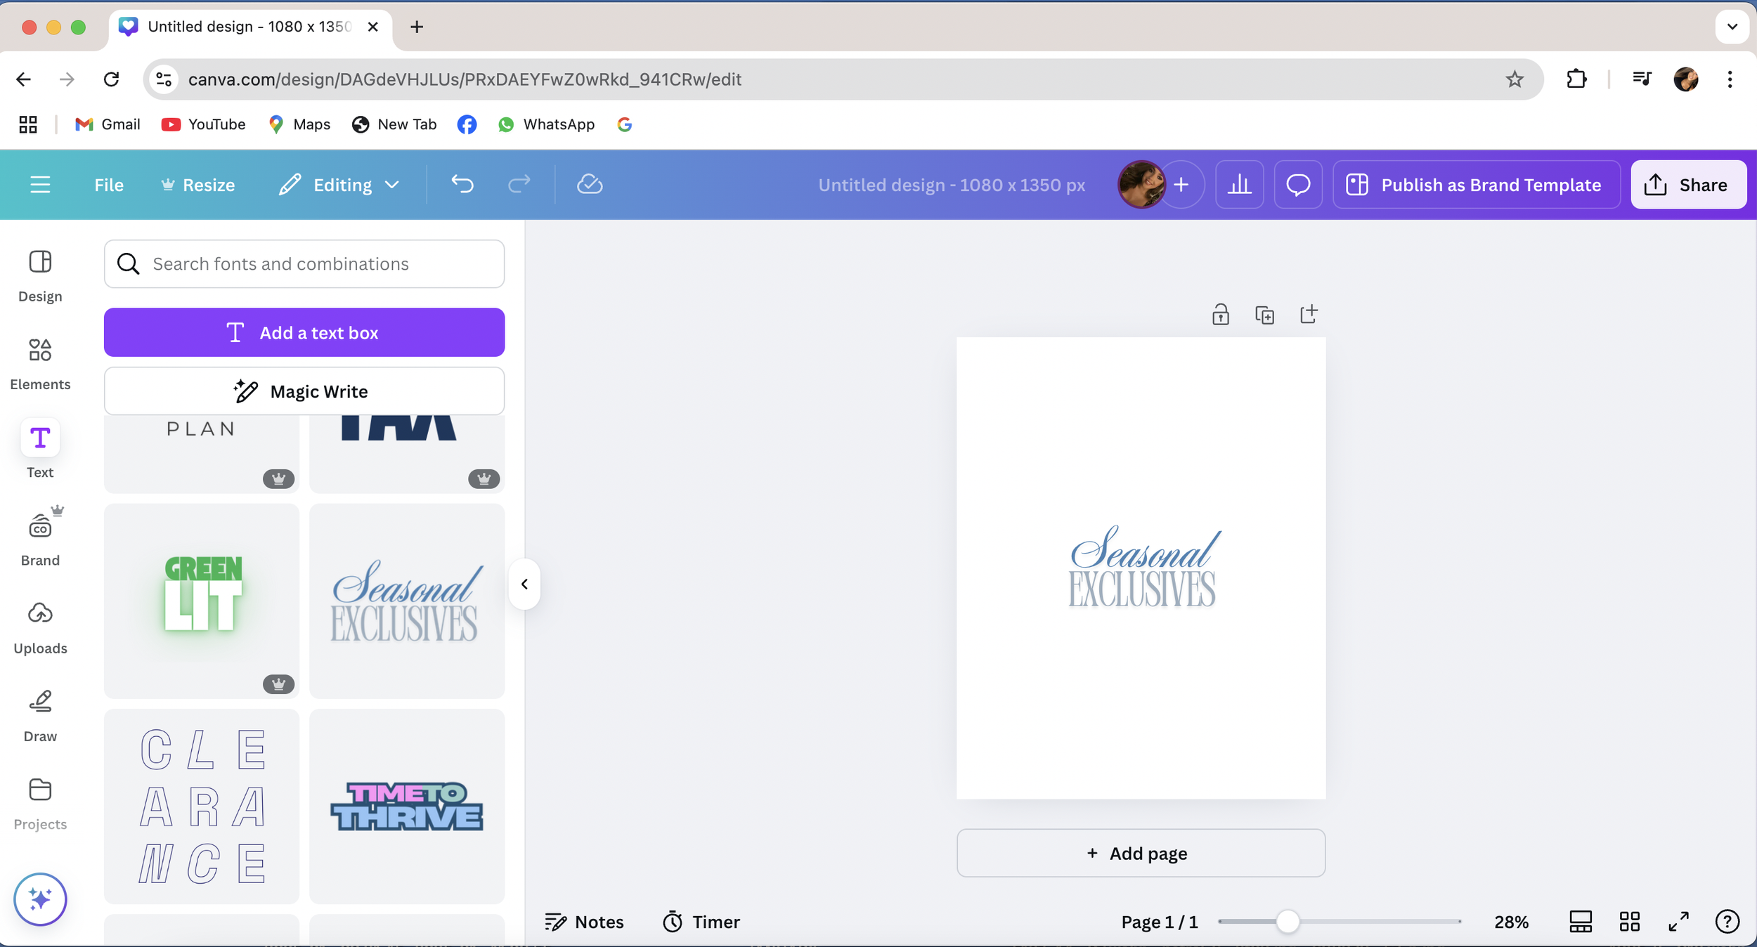This screenshot has height=947, width=1757.
Task: Select the Draw tool in sidebar
Action: click(x=40, y=715)
